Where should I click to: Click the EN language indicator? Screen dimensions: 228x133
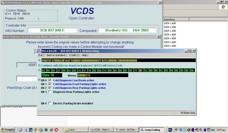point(170,130)
